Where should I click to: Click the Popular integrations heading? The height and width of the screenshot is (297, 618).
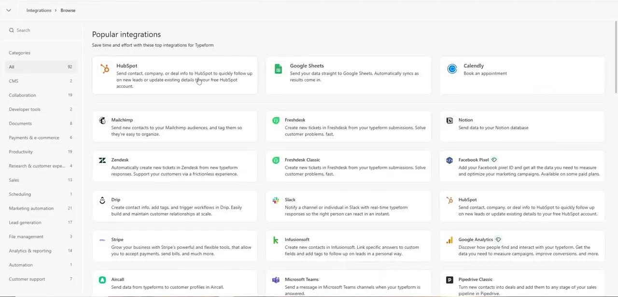pos(126,34)
